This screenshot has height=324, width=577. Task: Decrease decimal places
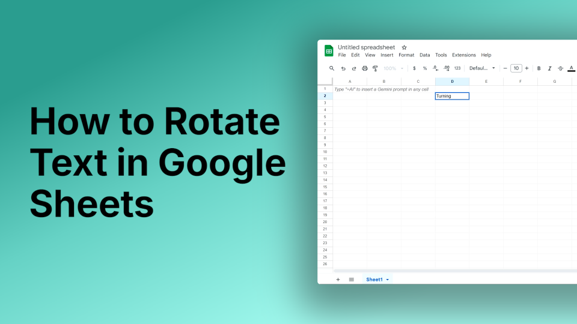point(435,68)
